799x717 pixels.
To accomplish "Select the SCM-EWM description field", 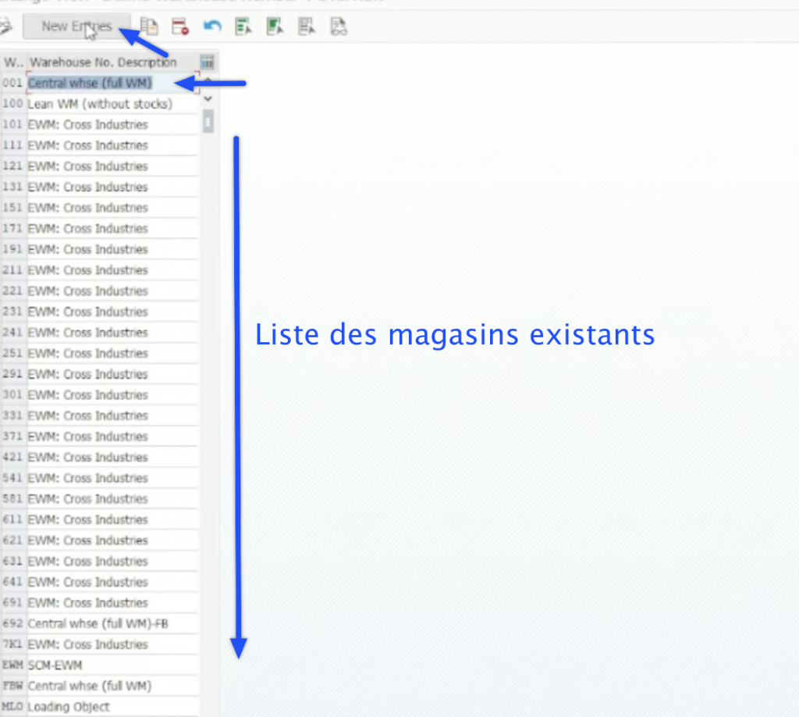I will 55,665.
